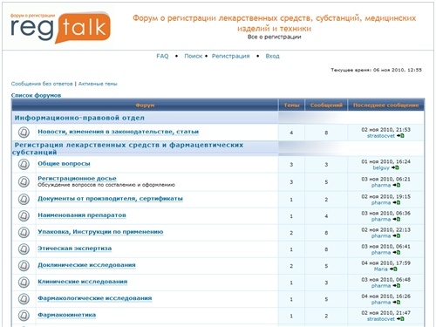Click the Форум column header

click(x=145, y=105)
